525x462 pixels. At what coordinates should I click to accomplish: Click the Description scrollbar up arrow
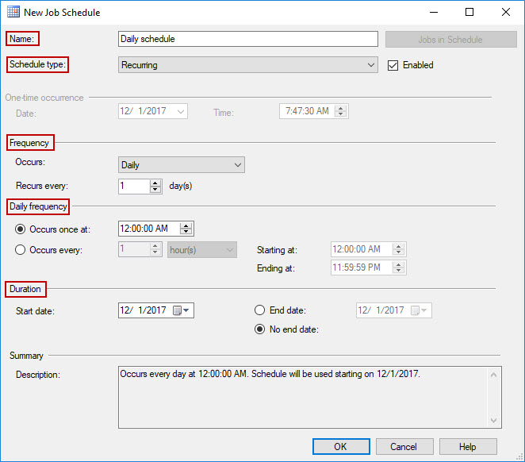[x=493, y=375]
